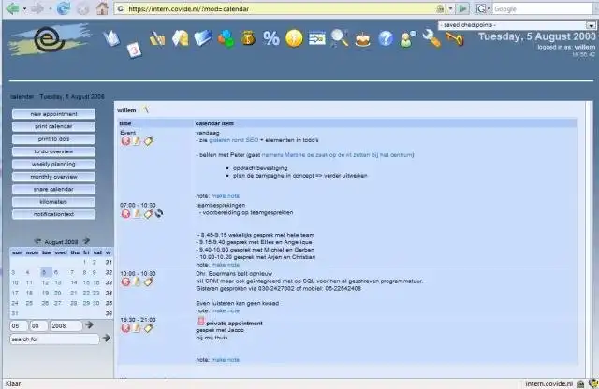The width and height of the screenshot is (599, 389).
Task: Go to previous month in mini calendar
Action: click(37, 241)
